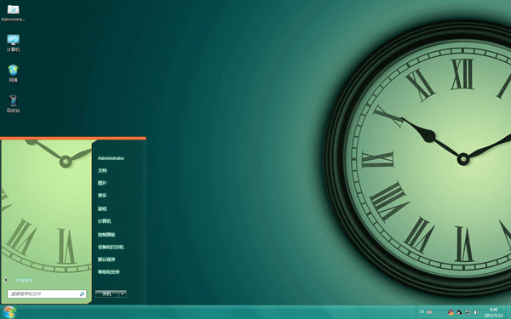511x319 pixels.
Task: Click the keyboard input method tray icon
Action: point(429,312)
